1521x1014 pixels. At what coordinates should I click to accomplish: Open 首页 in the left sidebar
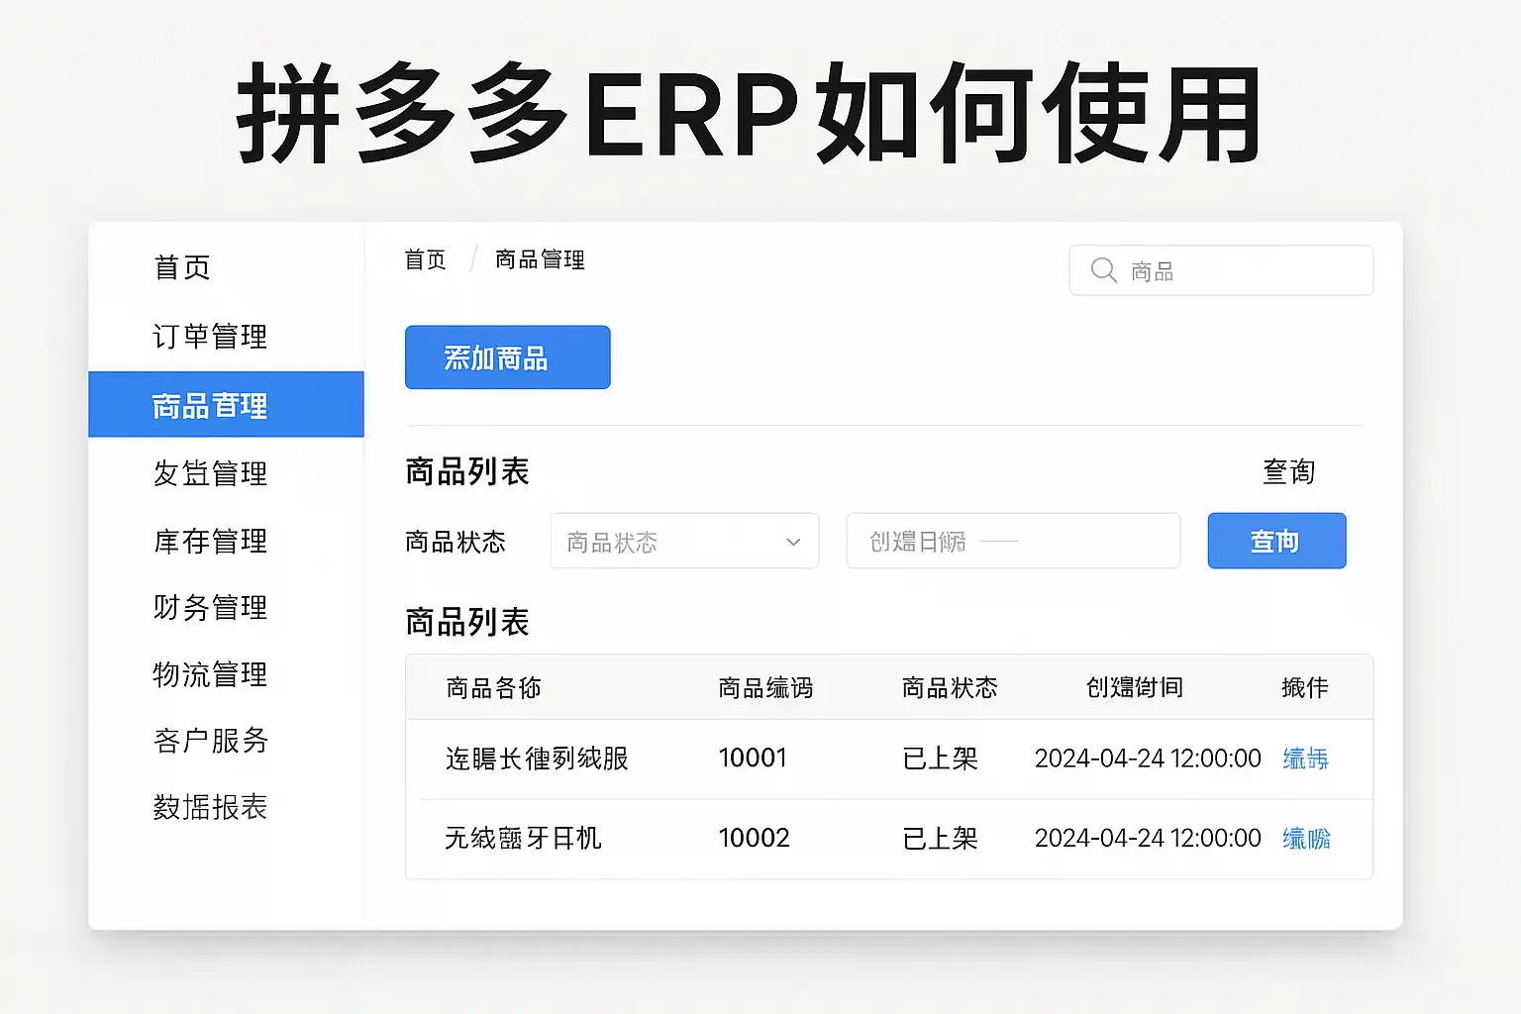(x=182, y=267)
